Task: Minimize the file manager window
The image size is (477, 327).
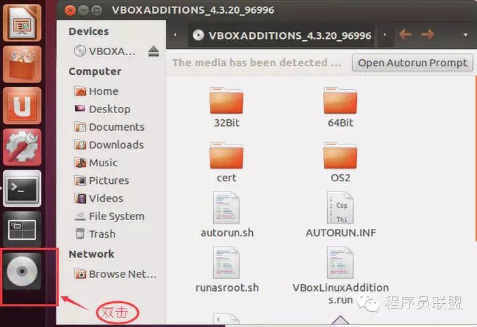Action: pos(83,10)
